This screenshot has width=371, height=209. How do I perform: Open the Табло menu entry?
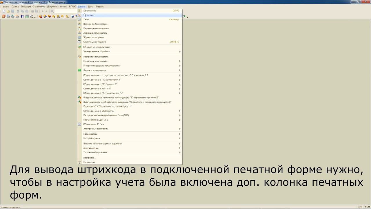[130, 19]
